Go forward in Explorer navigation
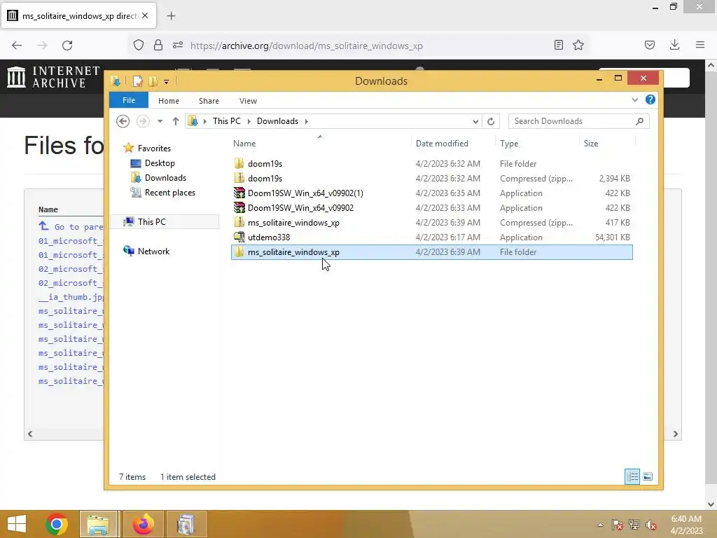Screen dimensions: 717x538 tap(143, 121)
